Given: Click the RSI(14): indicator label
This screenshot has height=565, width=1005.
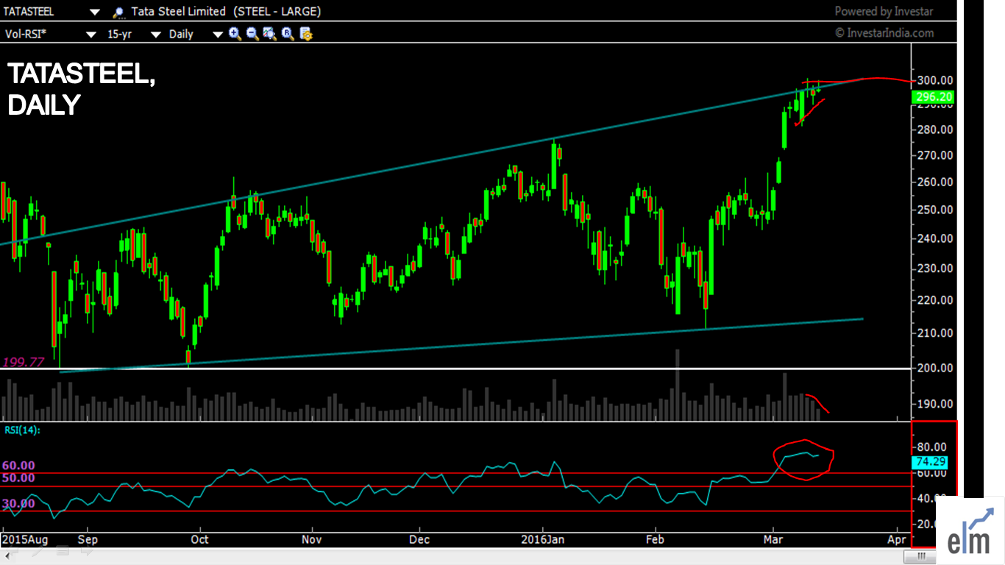Looking at the screenshot, I should click(22, 430).
